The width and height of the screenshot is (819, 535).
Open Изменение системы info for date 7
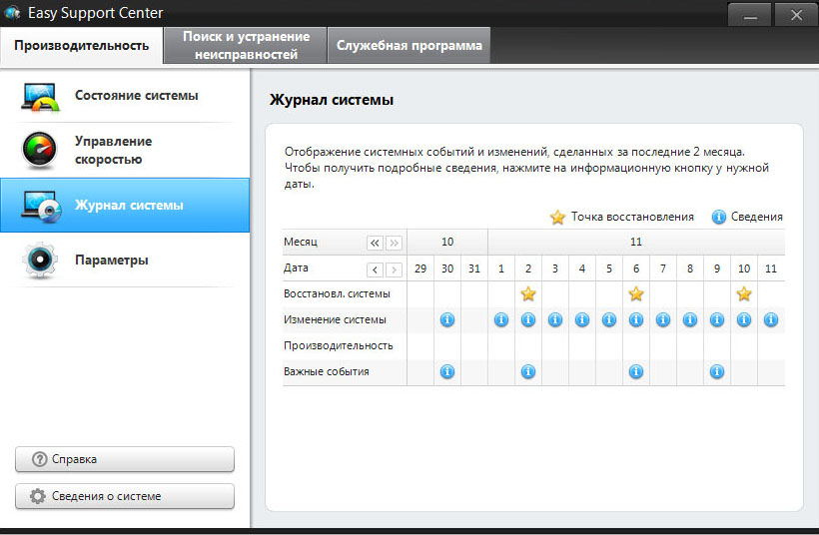click(x=663, y=319)
